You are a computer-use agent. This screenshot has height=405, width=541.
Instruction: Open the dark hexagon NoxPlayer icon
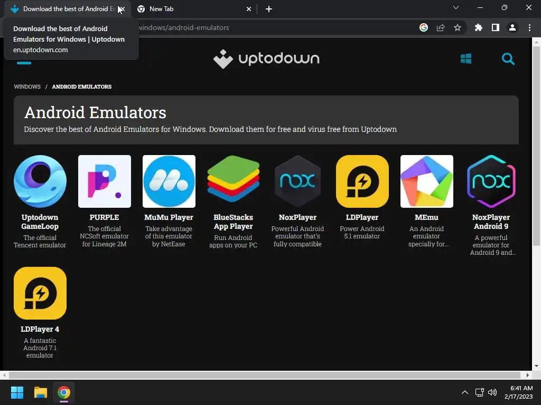298,181
